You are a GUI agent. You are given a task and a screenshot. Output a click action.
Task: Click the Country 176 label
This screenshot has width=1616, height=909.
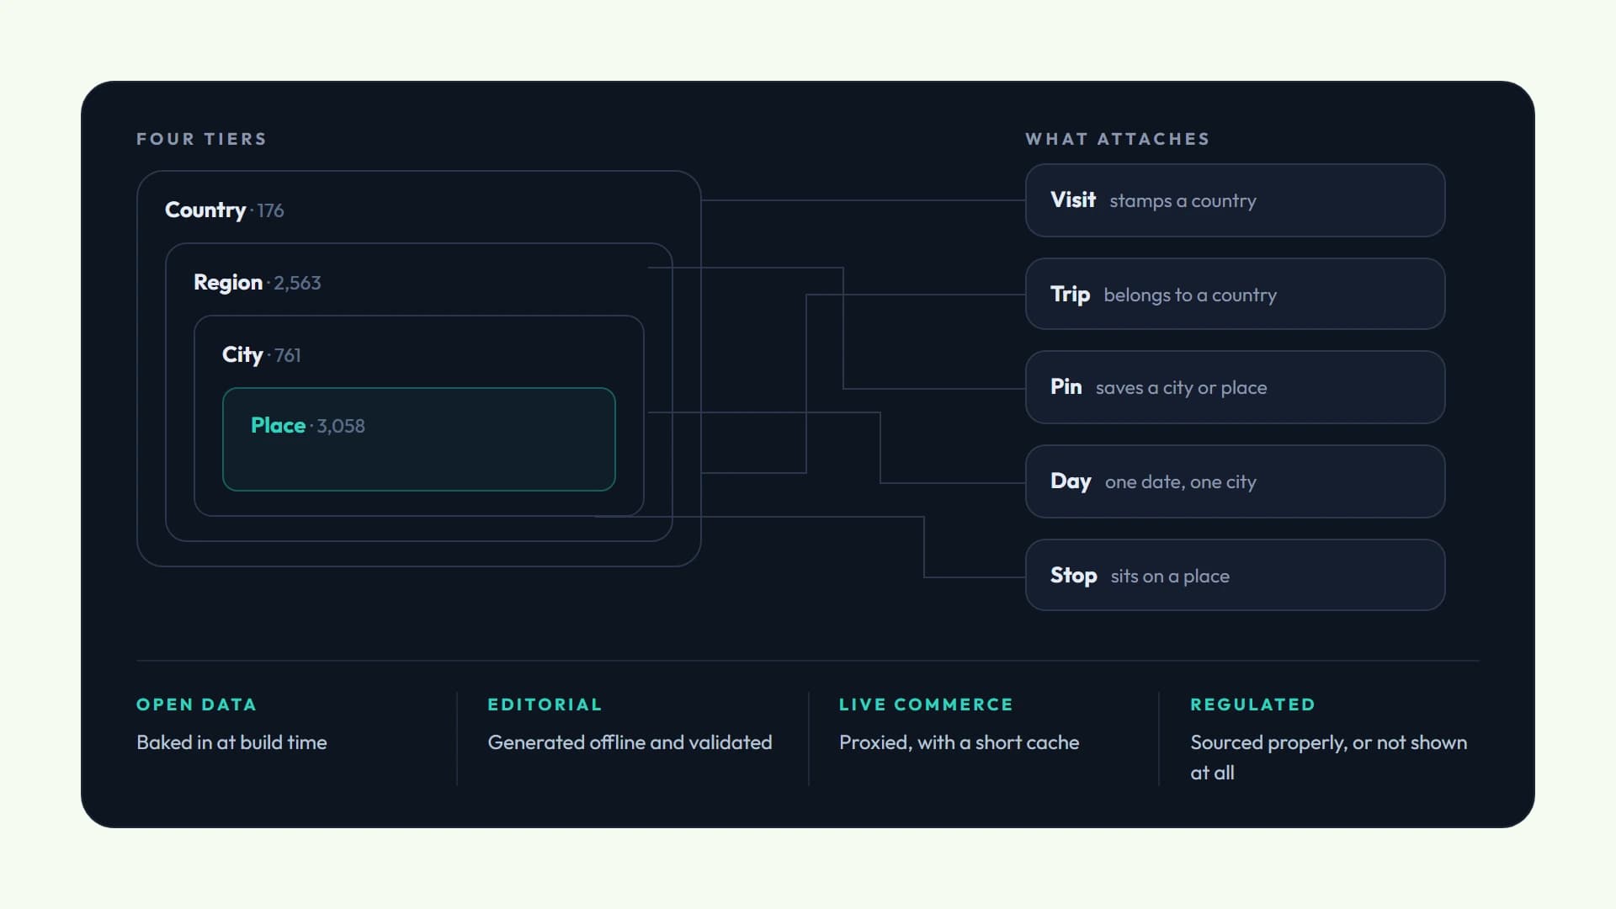tap(224, 210)
